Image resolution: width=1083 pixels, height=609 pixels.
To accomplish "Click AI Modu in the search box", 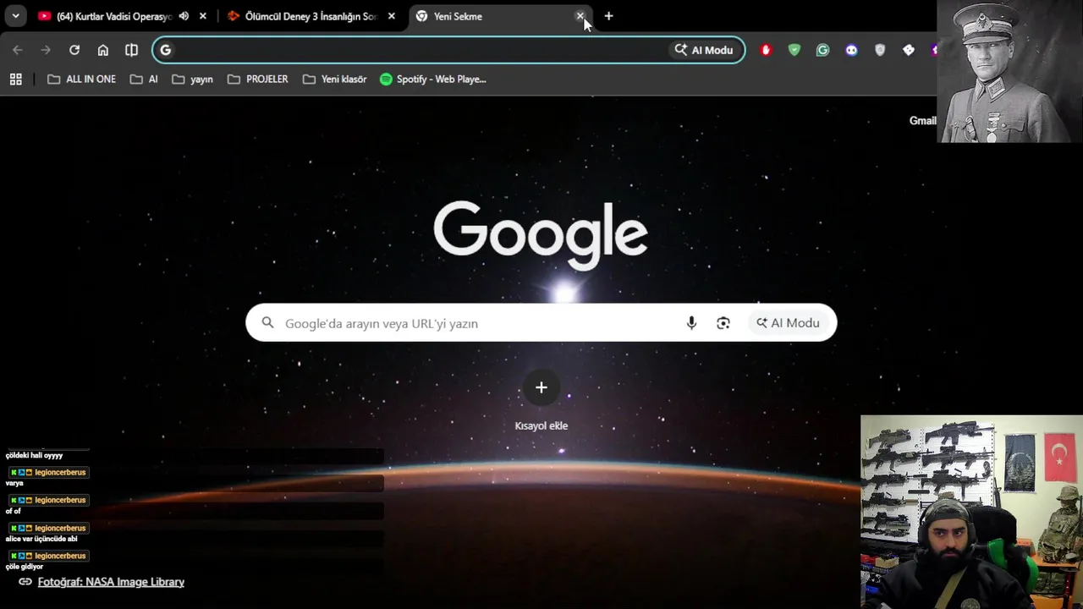I will [x=788, y=323].
